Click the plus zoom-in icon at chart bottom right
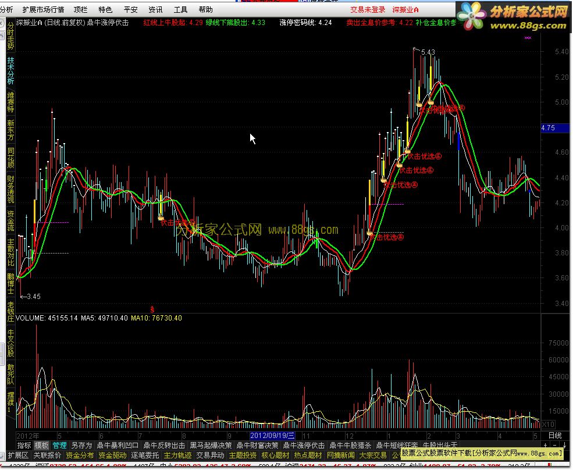The width and height of the screenshot is (573, 470). [x=545, y=445]
